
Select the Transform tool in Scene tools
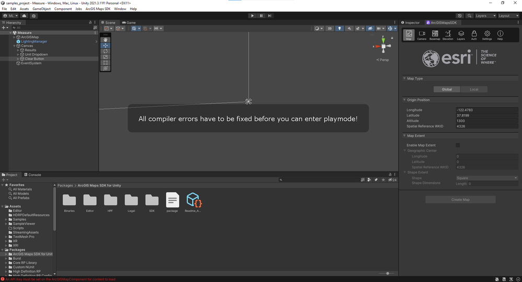[x=106, y=68]
